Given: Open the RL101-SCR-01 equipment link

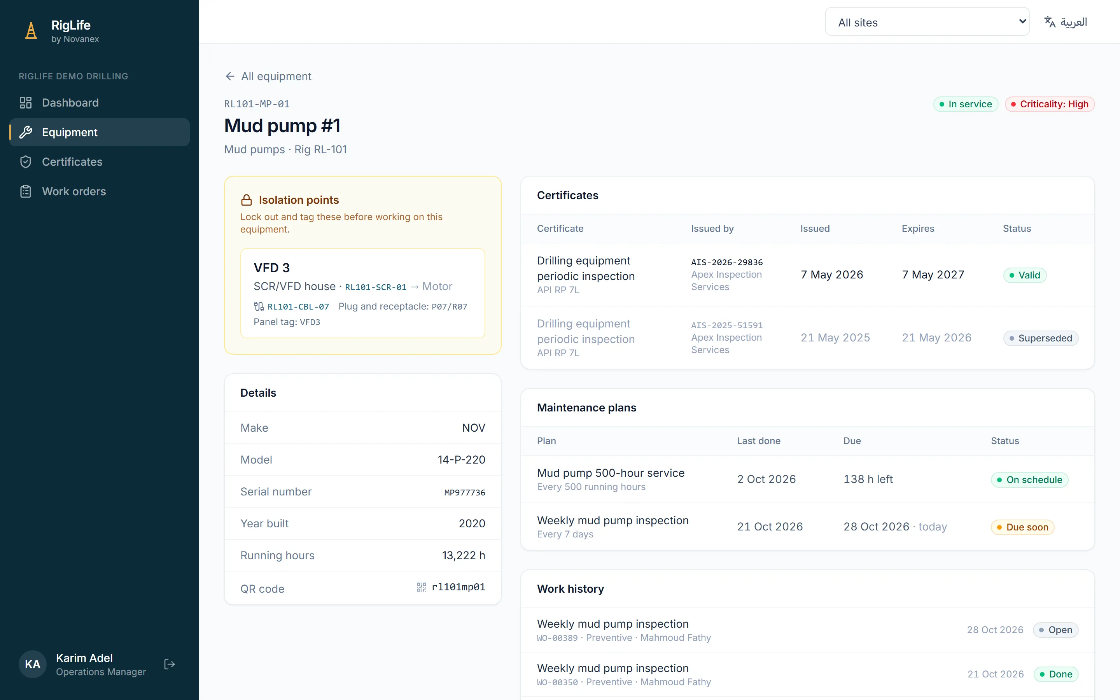Looking at the screenshot, I should click(375, 287).
